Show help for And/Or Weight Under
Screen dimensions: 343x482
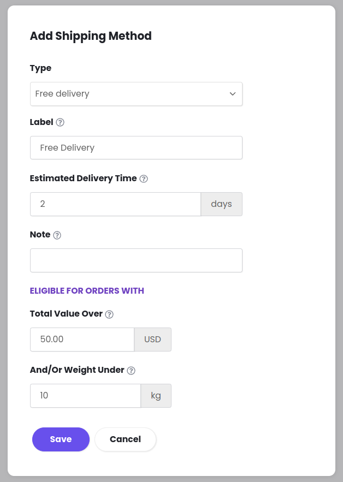click(131, 371)
